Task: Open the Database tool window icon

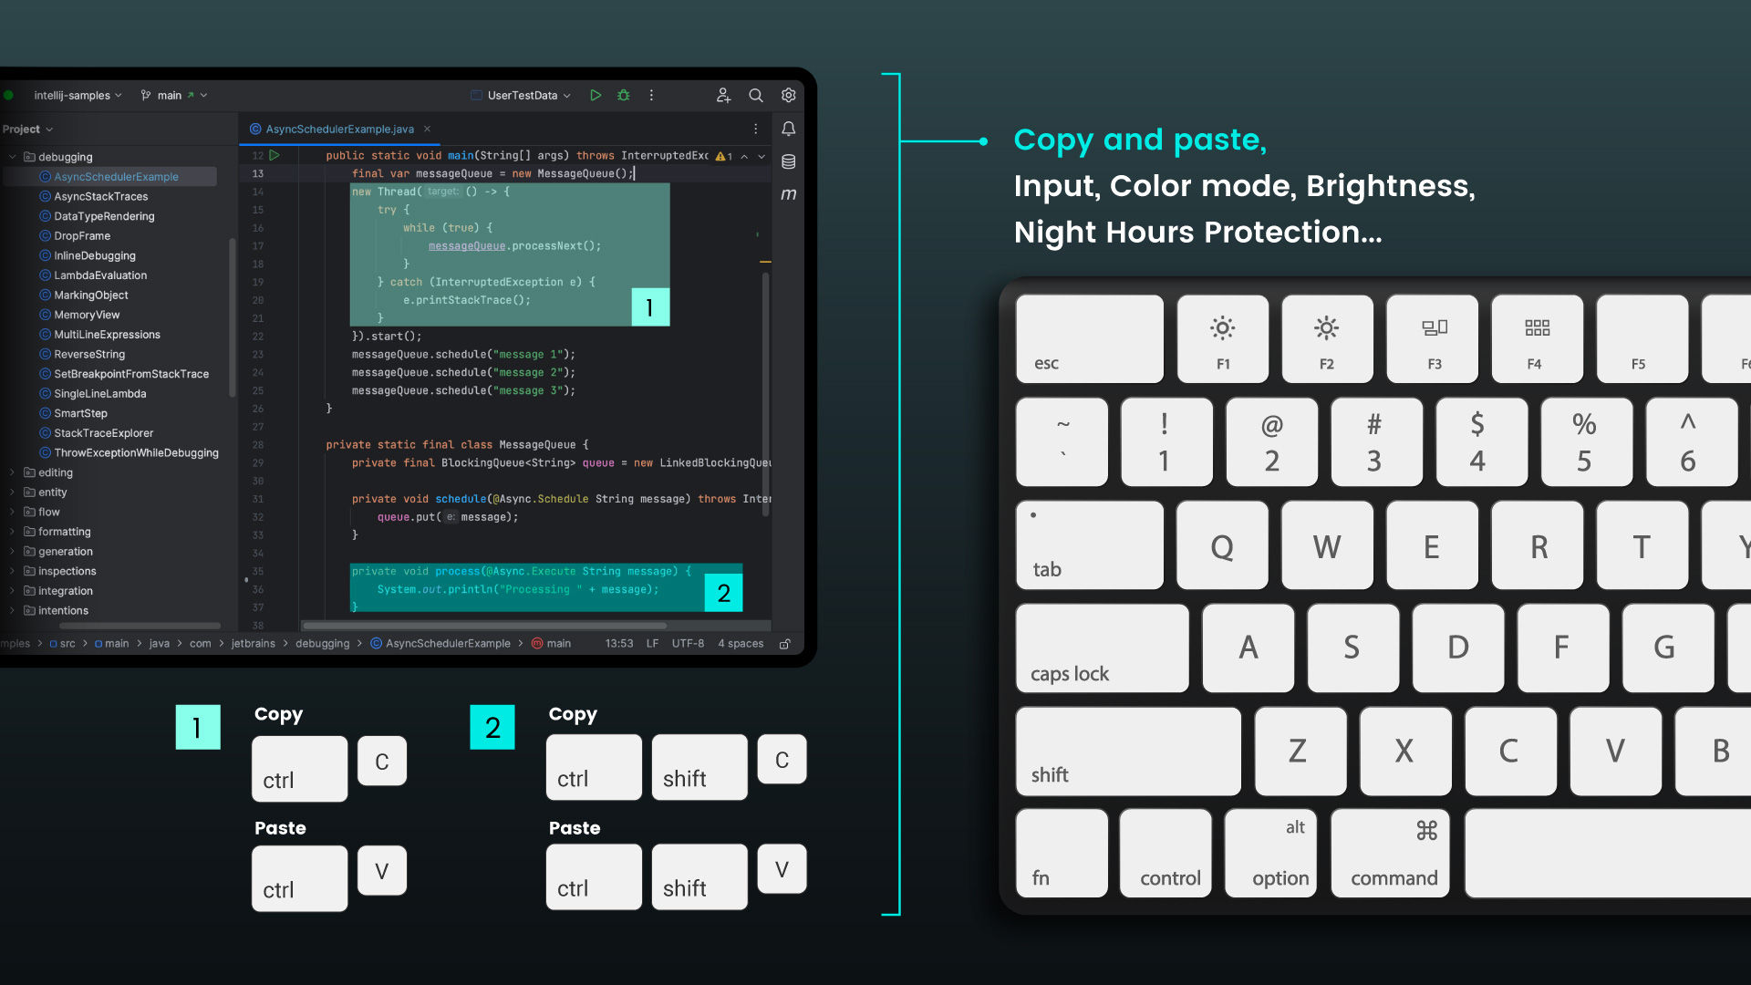Action: pyautogui.click(x=789, y=161)
